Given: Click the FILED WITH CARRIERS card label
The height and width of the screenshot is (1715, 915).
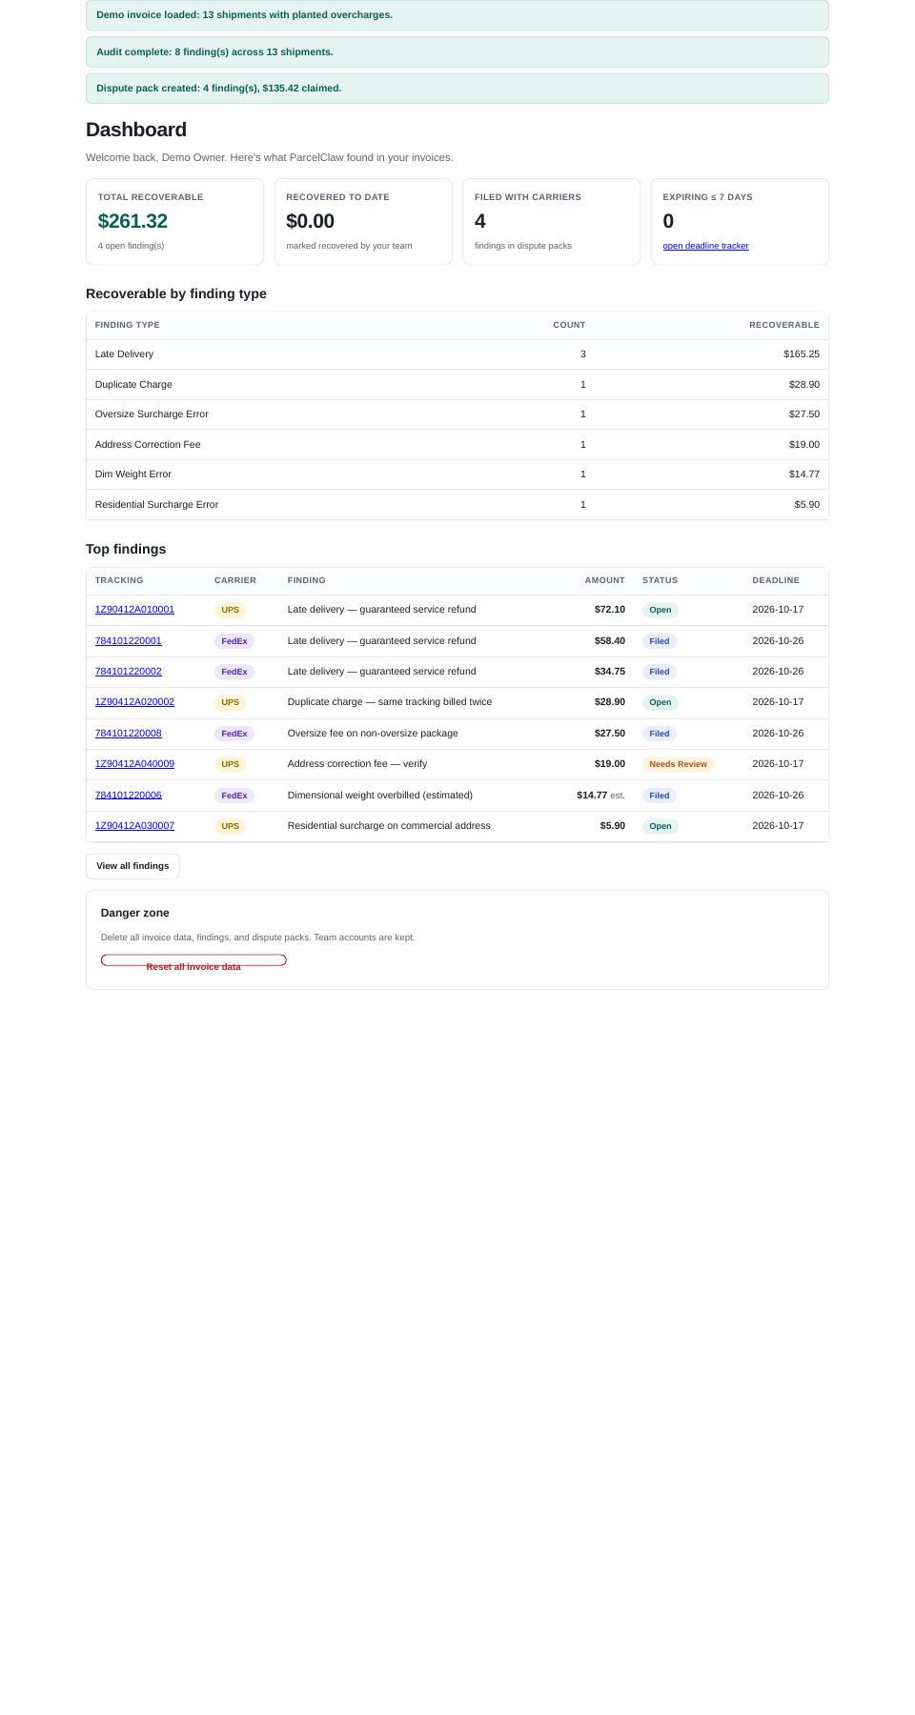Looking at the screenshot, I should [528, 197].
